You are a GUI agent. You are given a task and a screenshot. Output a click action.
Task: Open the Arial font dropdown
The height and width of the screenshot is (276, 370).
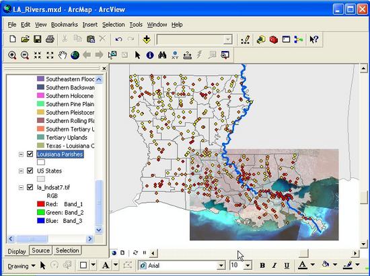pos(221,266)
